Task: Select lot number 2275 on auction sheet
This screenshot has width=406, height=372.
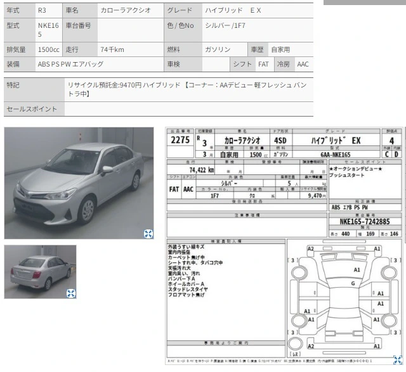Action: [180, 140]
